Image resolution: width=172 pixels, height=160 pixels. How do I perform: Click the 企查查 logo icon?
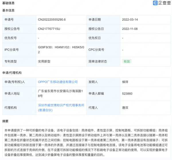(155, 3)
